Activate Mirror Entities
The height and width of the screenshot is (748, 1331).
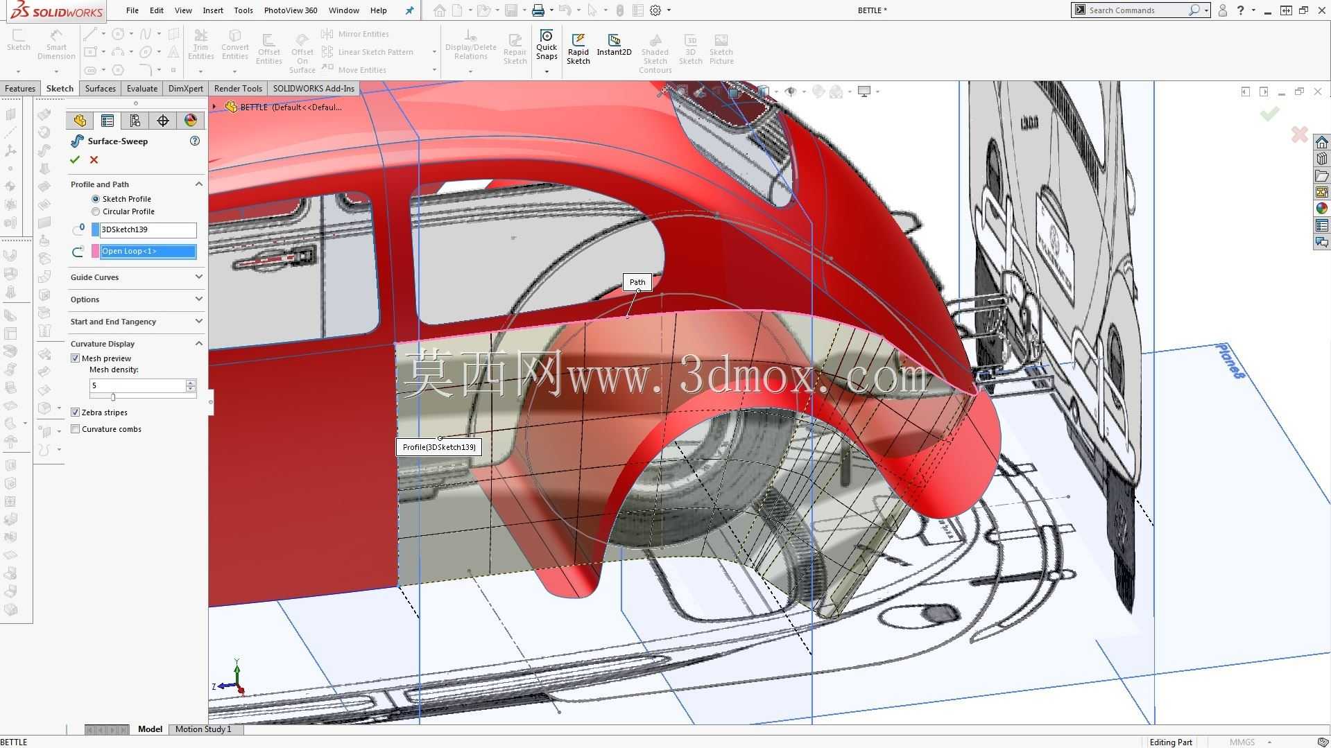[x=356, y=34]
